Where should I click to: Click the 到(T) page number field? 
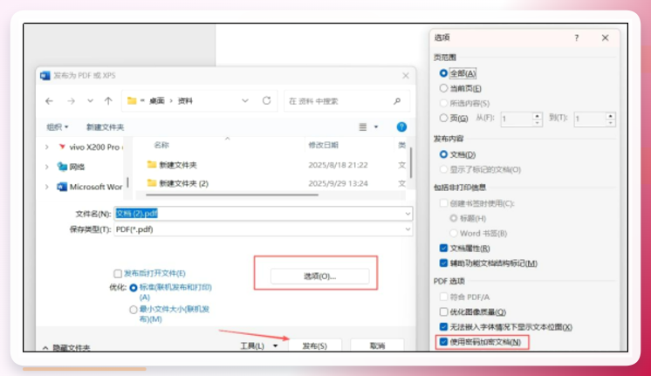tap(590, 120)
